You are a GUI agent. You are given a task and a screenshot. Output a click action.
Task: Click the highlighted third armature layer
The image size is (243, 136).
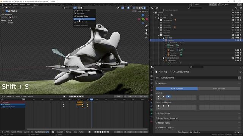pyautogui.click(x=169, y=97)
